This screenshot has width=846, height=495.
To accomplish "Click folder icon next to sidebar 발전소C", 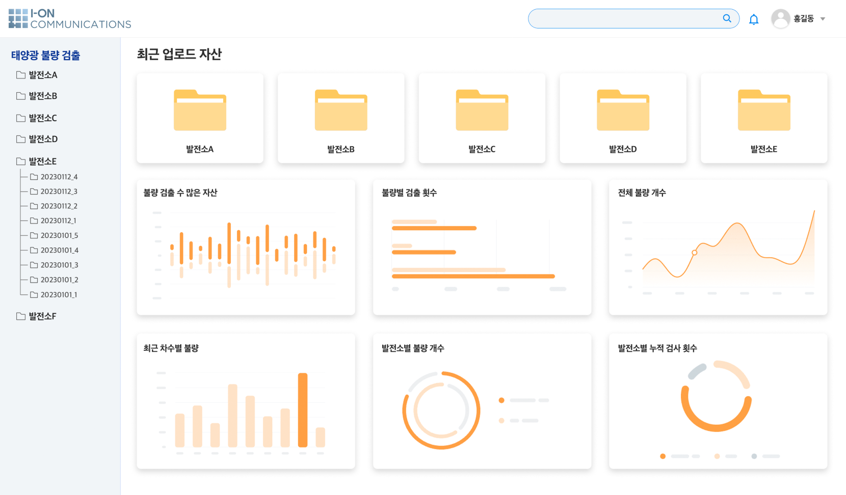I will 21,118.
